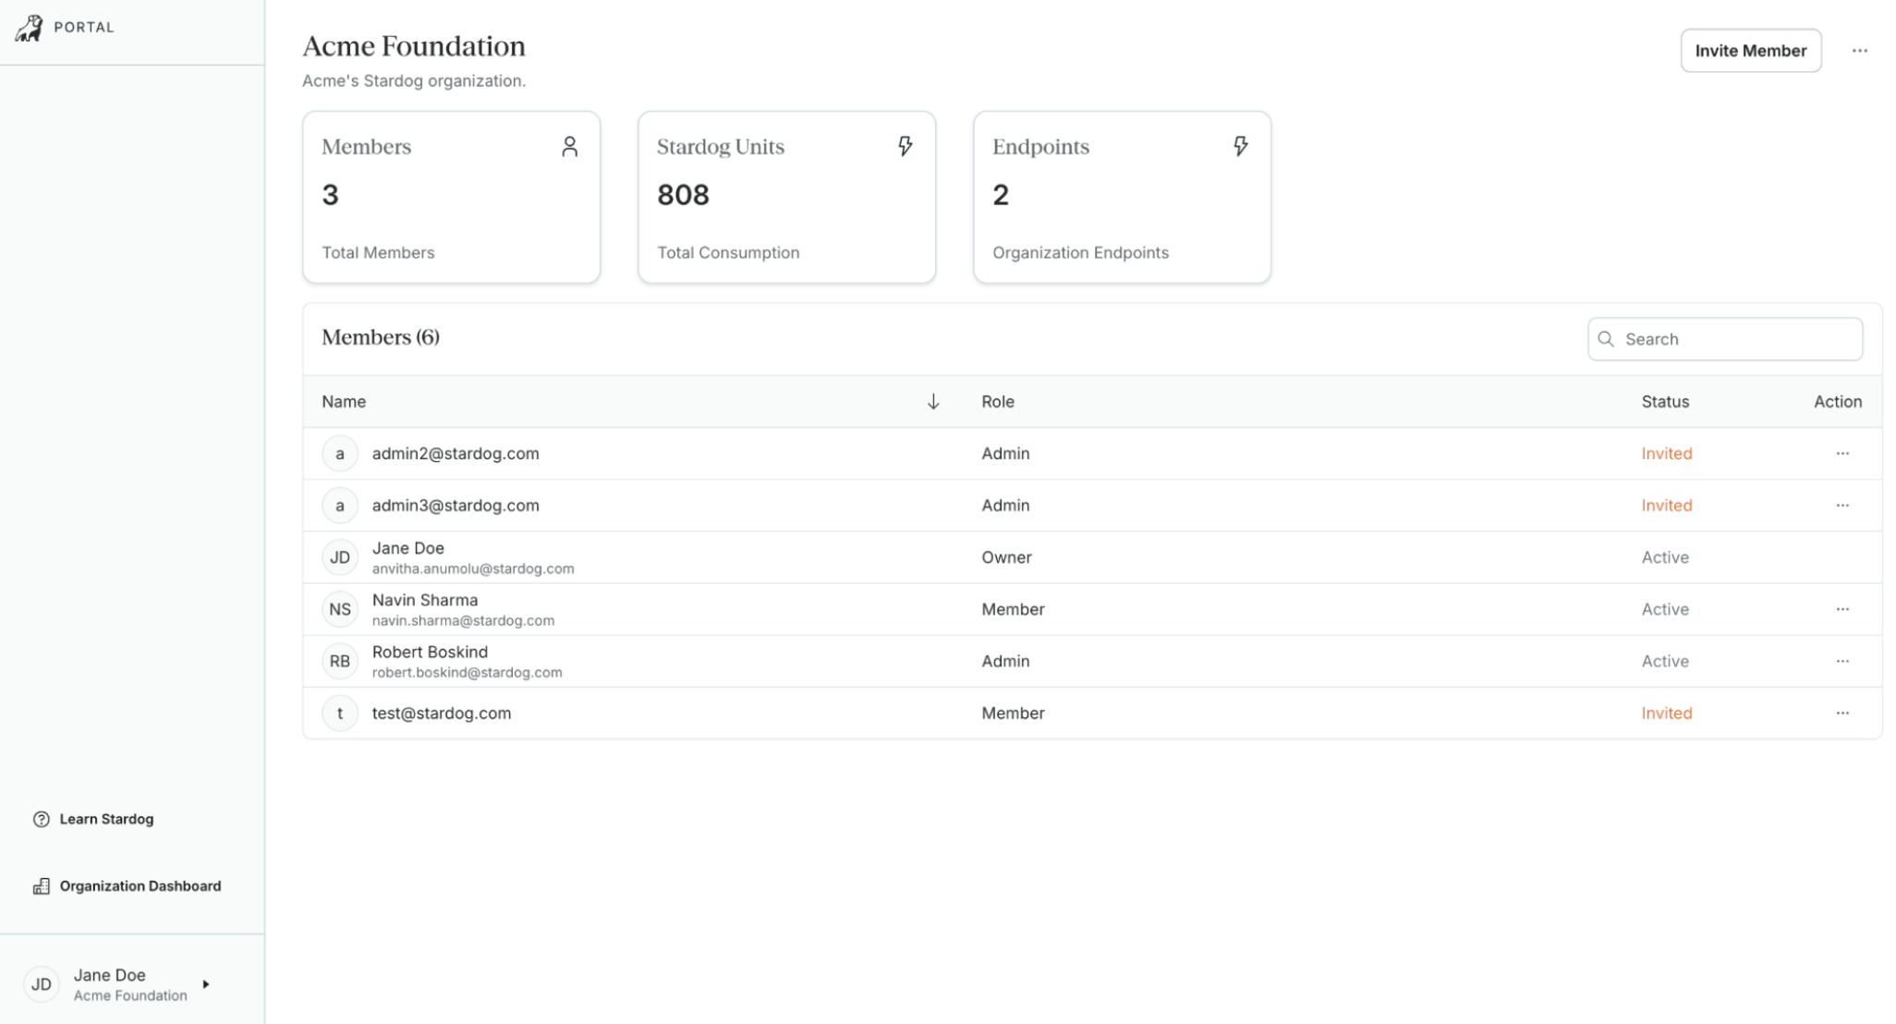Open actions menu for test@stardog.com

(x=1842, y=713)
